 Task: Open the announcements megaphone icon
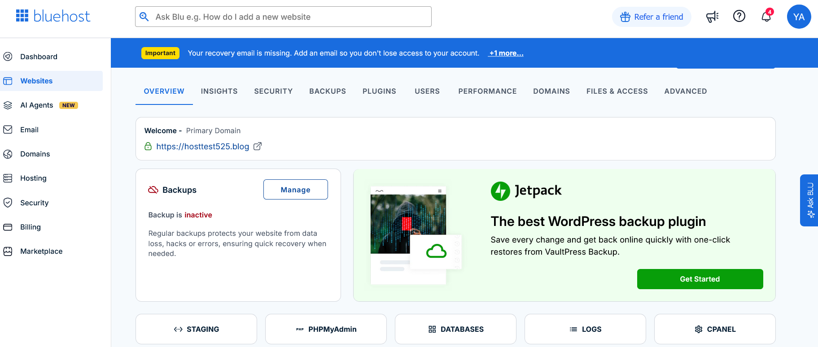712,17
